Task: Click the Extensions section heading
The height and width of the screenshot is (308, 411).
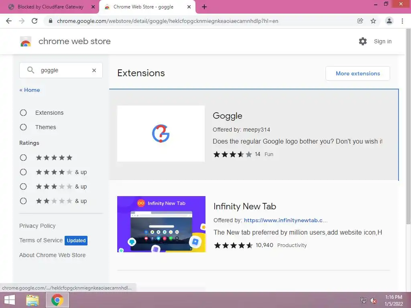Action: [141, 73]
